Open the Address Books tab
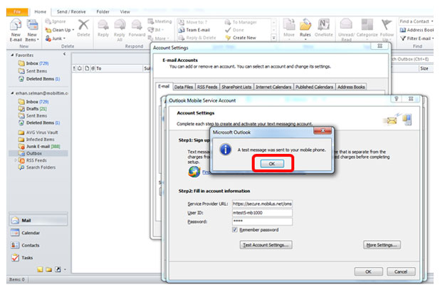This screenshot has width=440, height=292. (351, 87)
